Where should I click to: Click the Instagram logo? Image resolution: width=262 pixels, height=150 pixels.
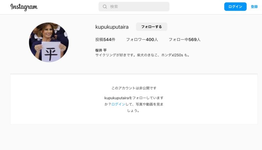(x=24, y=7)
